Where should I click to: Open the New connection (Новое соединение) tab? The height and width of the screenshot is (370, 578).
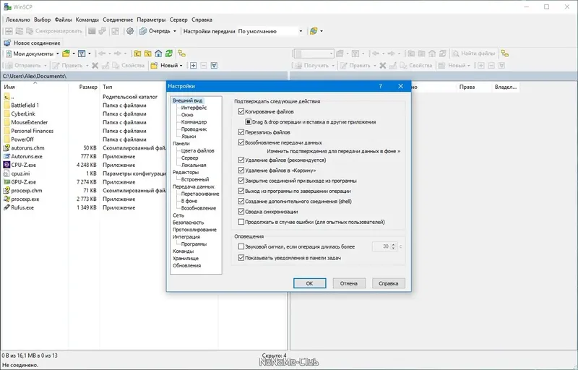[x=33, y=43]
